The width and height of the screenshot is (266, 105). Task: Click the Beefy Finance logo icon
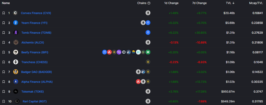tap(16, 52)
